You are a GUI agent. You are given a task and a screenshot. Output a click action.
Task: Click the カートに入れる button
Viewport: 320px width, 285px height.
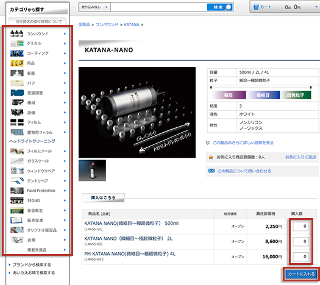click(x=301, y=274)
